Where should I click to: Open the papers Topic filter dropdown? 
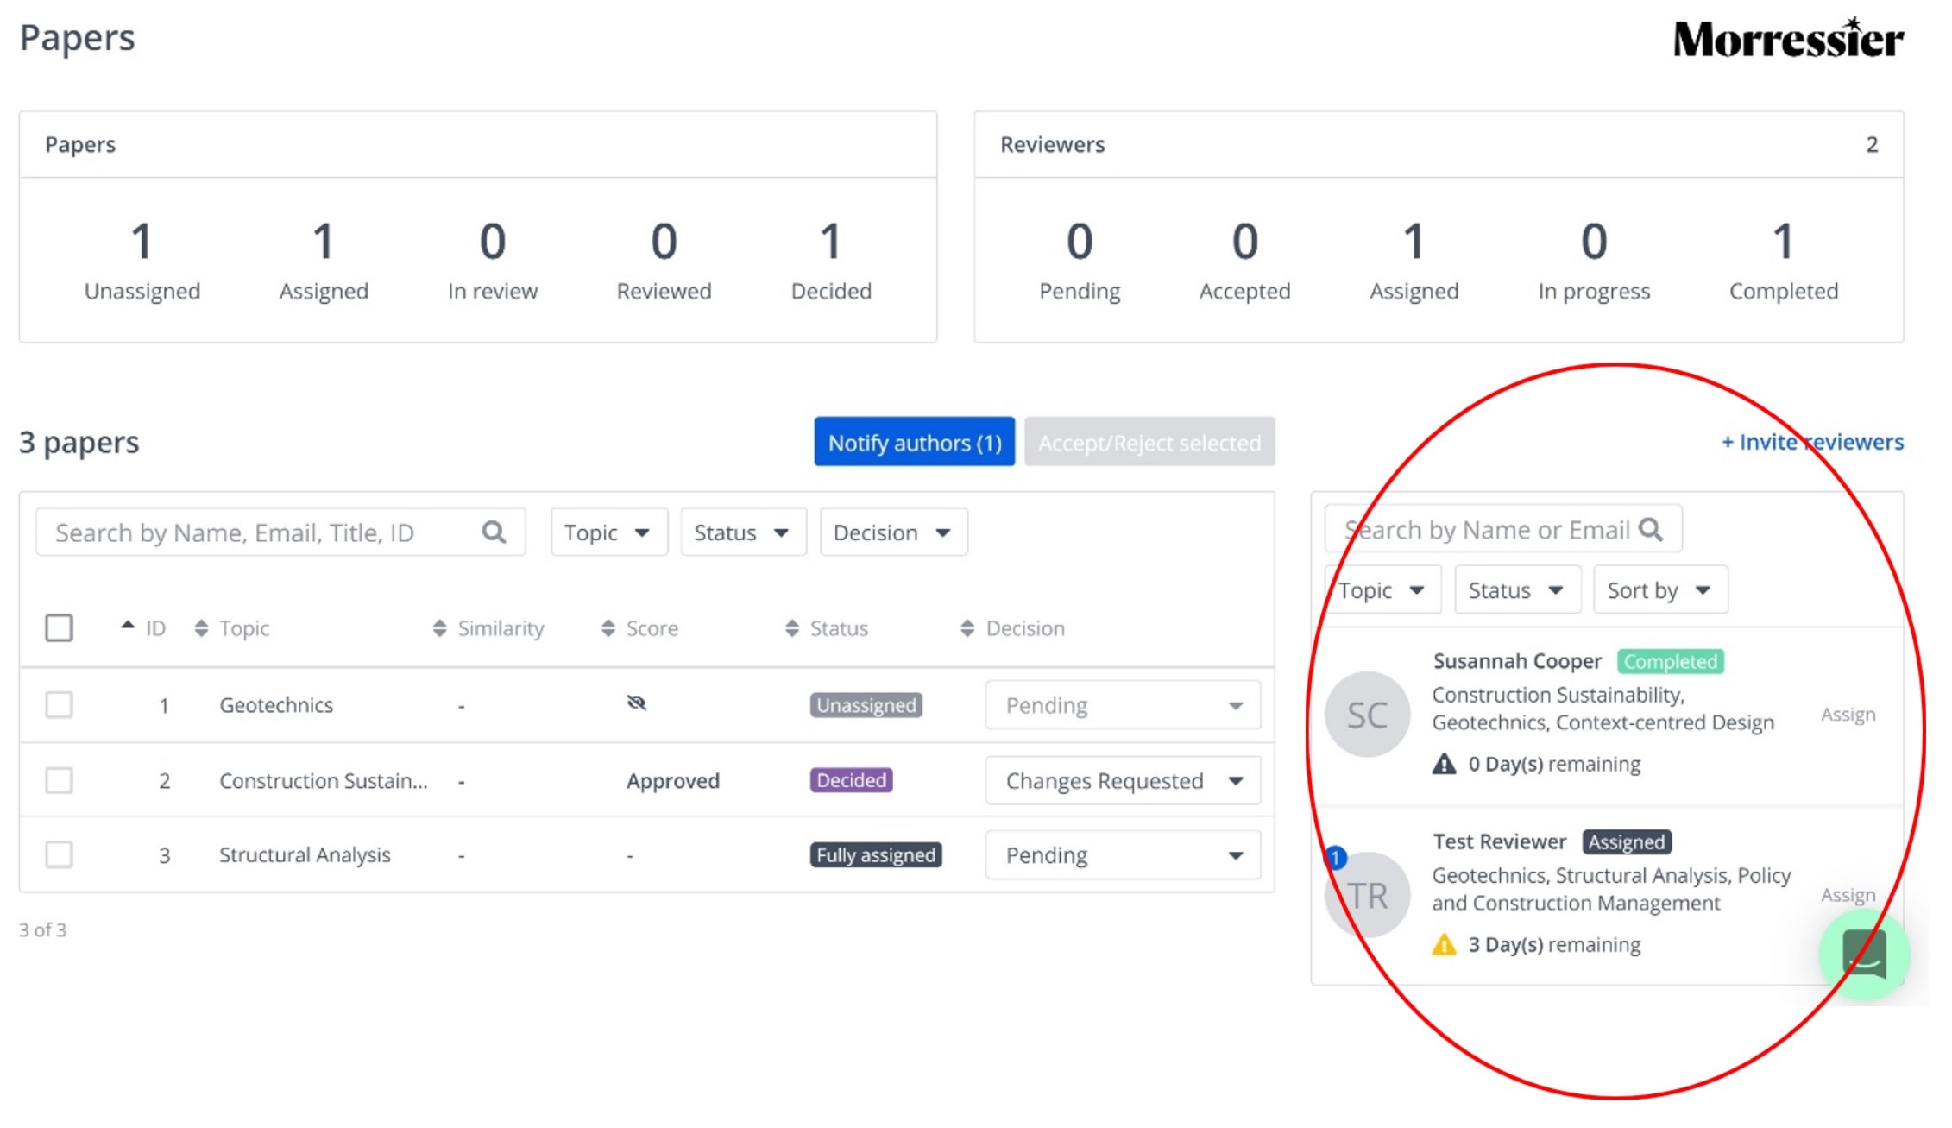(x=608, y=532)
